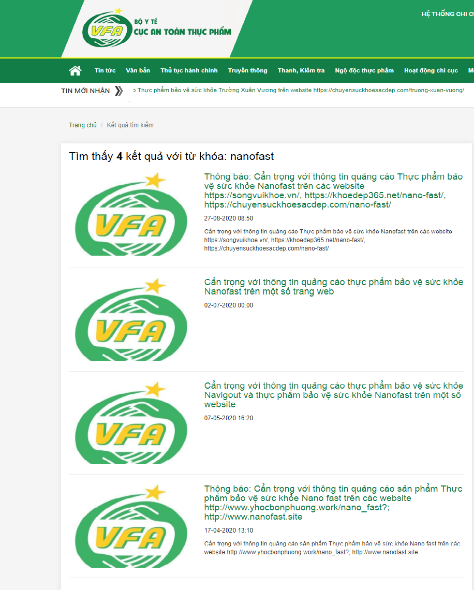This screenshot has height=590, width=474.
Task: Click thumbnail of the 17-04-2020 result
Action: click(x=128, y=526)
